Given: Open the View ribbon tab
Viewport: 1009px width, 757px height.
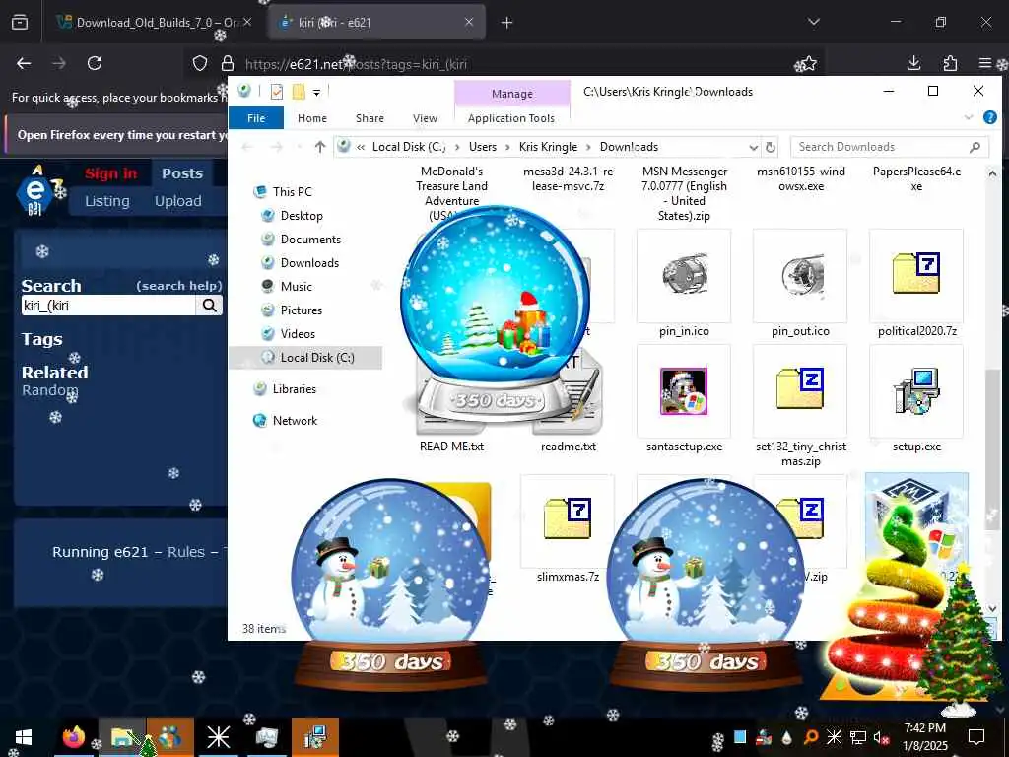Looking at the screenshot, I should click(x=425, y=118).
